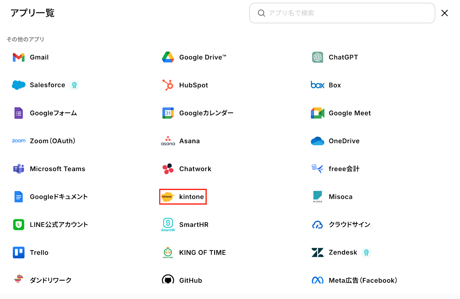Select the OneDrive cloud icon
The width and height of the screenshot is (460, 299).
[x=317, y=141]
